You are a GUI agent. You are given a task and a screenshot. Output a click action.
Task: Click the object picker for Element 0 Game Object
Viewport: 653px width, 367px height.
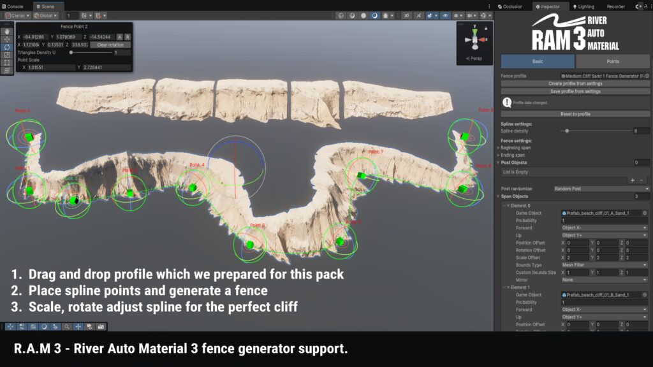tap(645, 213)
